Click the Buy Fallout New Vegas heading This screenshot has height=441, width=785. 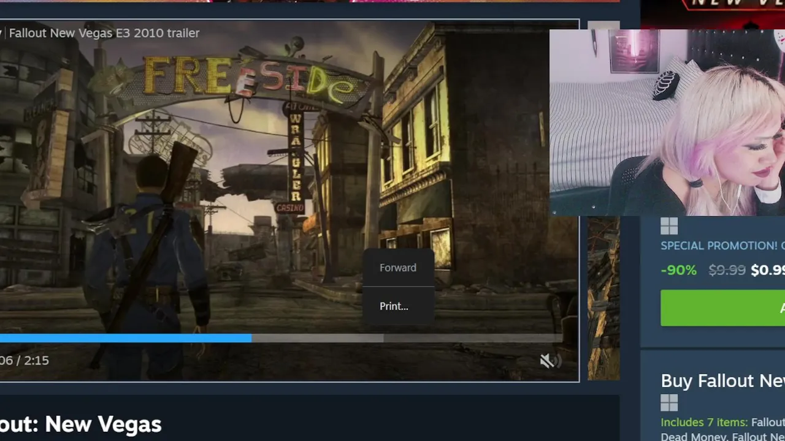(722, 381)
